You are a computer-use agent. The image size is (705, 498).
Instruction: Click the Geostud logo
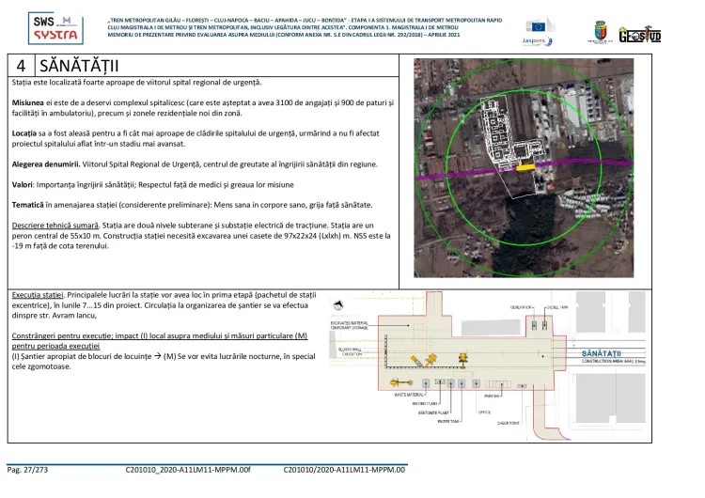(x=640, y=34)
